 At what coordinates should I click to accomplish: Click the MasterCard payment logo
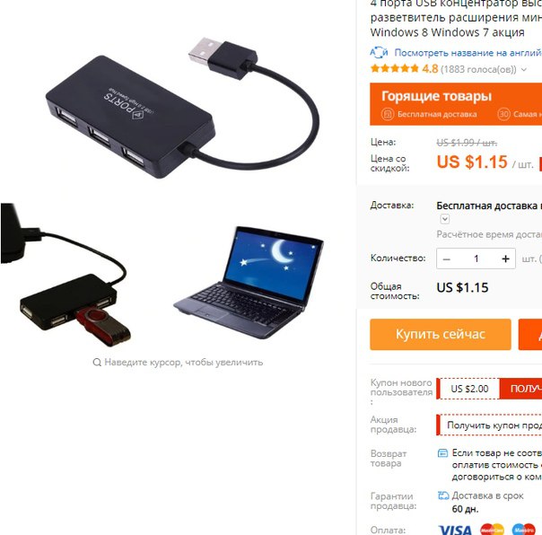pyautogui.click(x=492, y=529)
